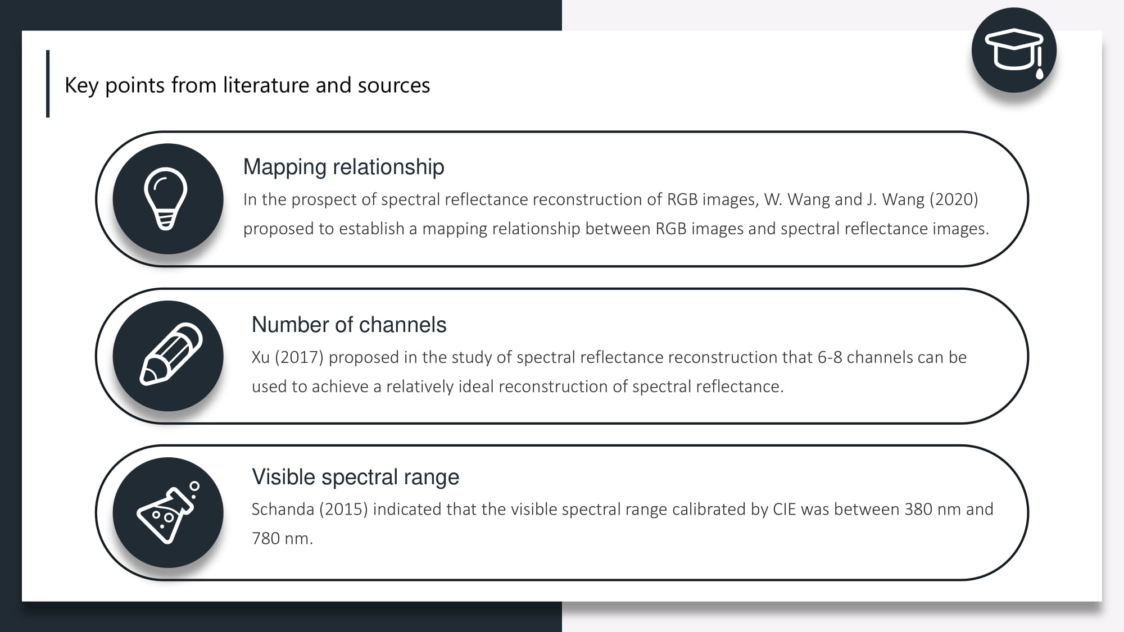The image size is (1124, 632).
Task: Select the 'Mapping relationship' heading
Action: 343,167
